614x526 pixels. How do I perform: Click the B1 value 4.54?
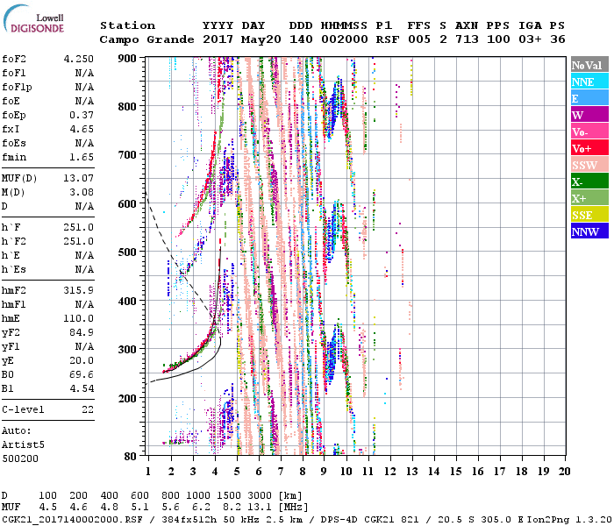[x=82, y=389]
